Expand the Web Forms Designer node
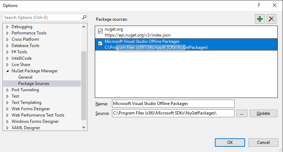 (7, 109)
